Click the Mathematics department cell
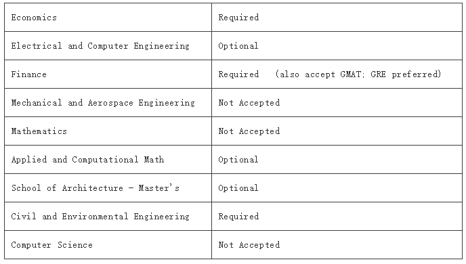This screenshot has width=466, height=264. click(x=108, y=131)
